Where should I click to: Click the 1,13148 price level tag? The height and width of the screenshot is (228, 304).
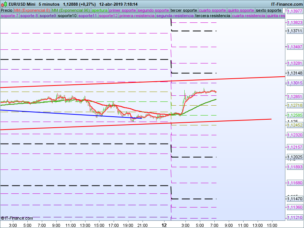click(294, 73)
